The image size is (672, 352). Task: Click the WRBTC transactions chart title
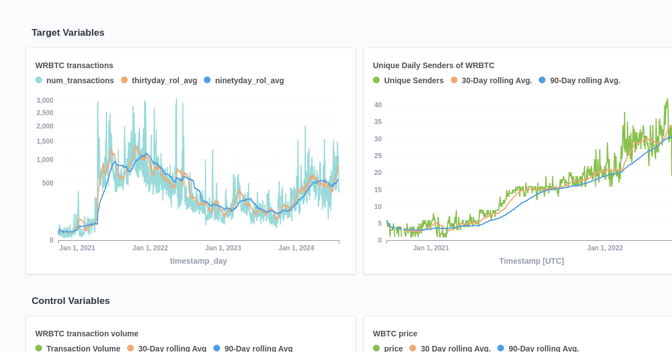click(74, 65)
